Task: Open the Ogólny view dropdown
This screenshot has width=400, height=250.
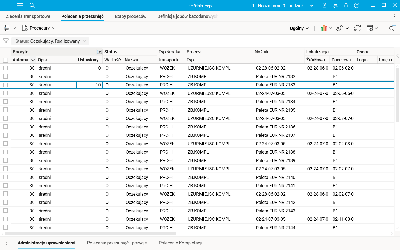Action: [x=299, y=28]
